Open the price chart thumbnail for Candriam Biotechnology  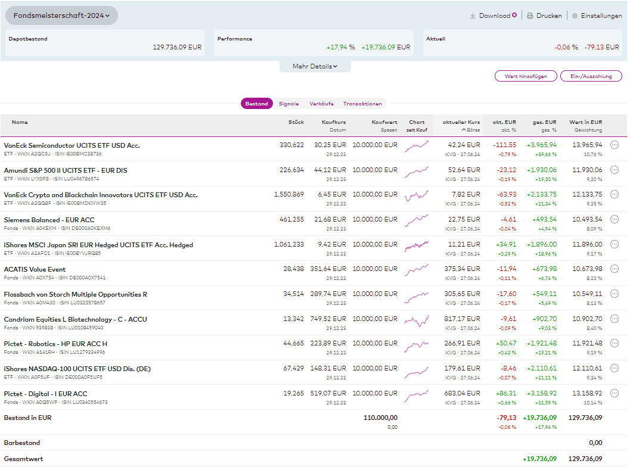click(417, 322)
